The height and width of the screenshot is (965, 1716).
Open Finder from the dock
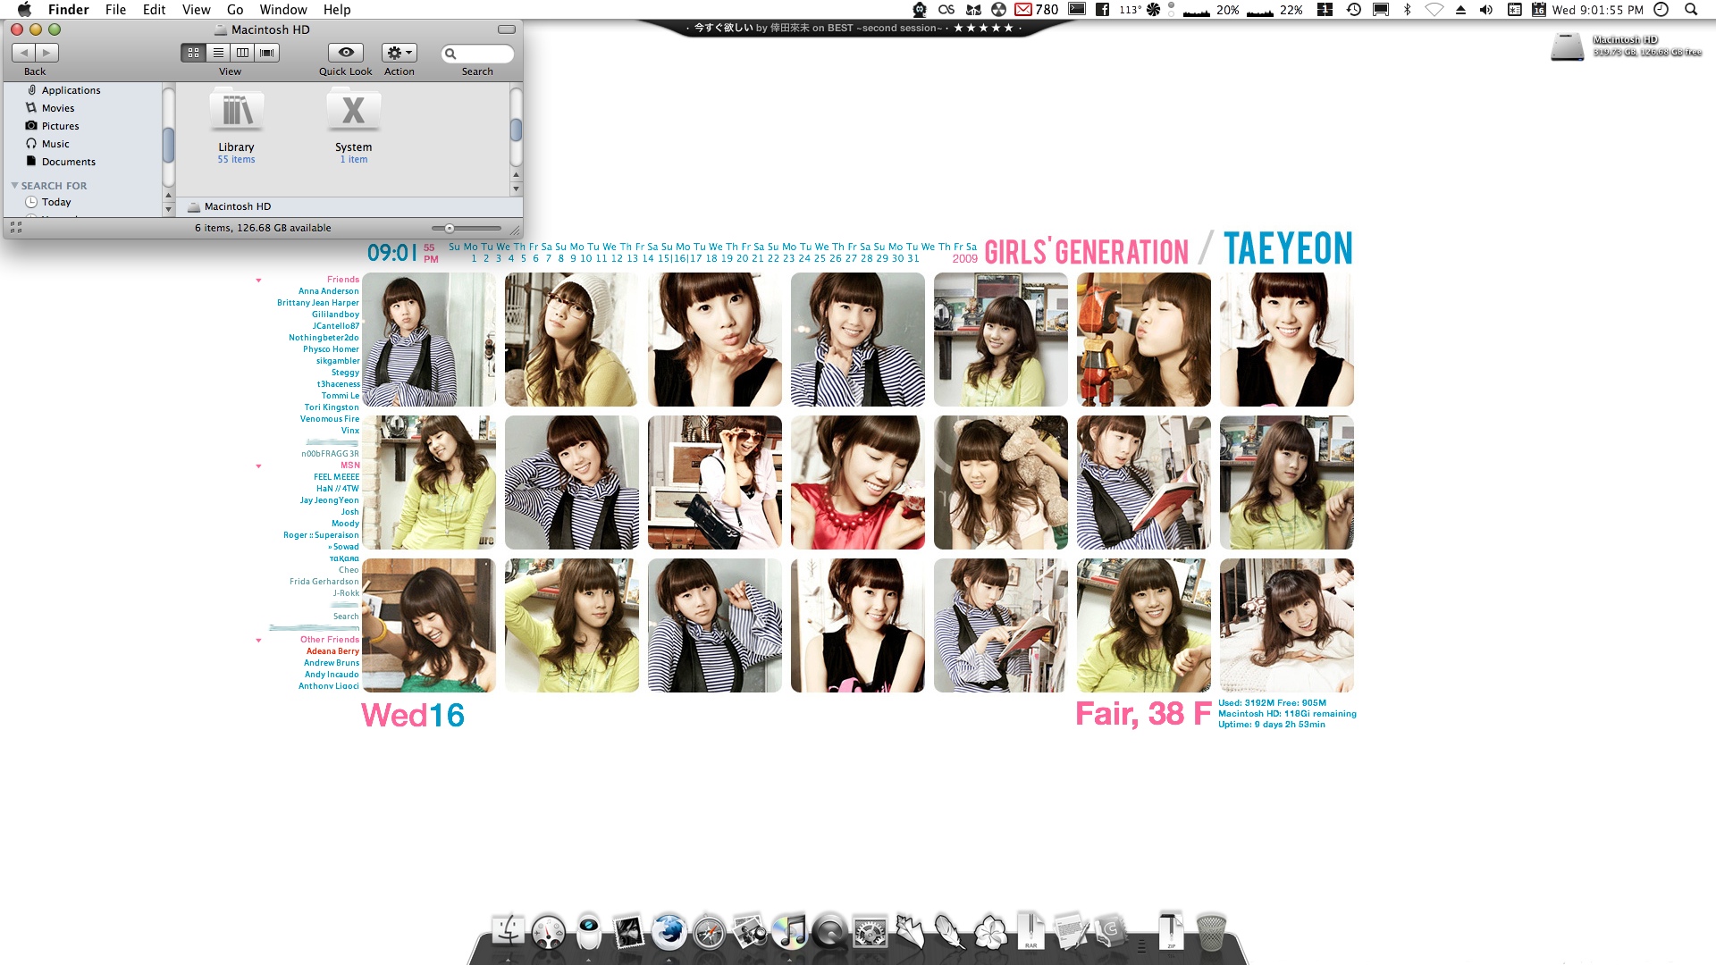point(509,932)
